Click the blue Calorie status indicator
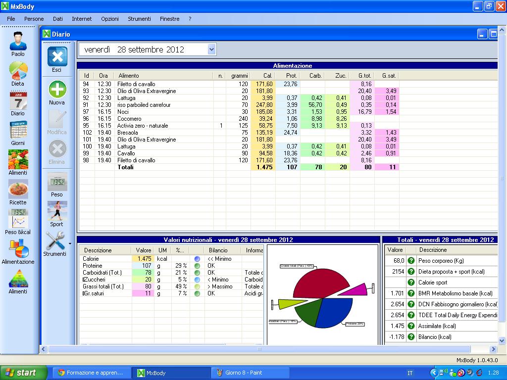This screenshot has height=380, width=507. [x=197, y=259]
